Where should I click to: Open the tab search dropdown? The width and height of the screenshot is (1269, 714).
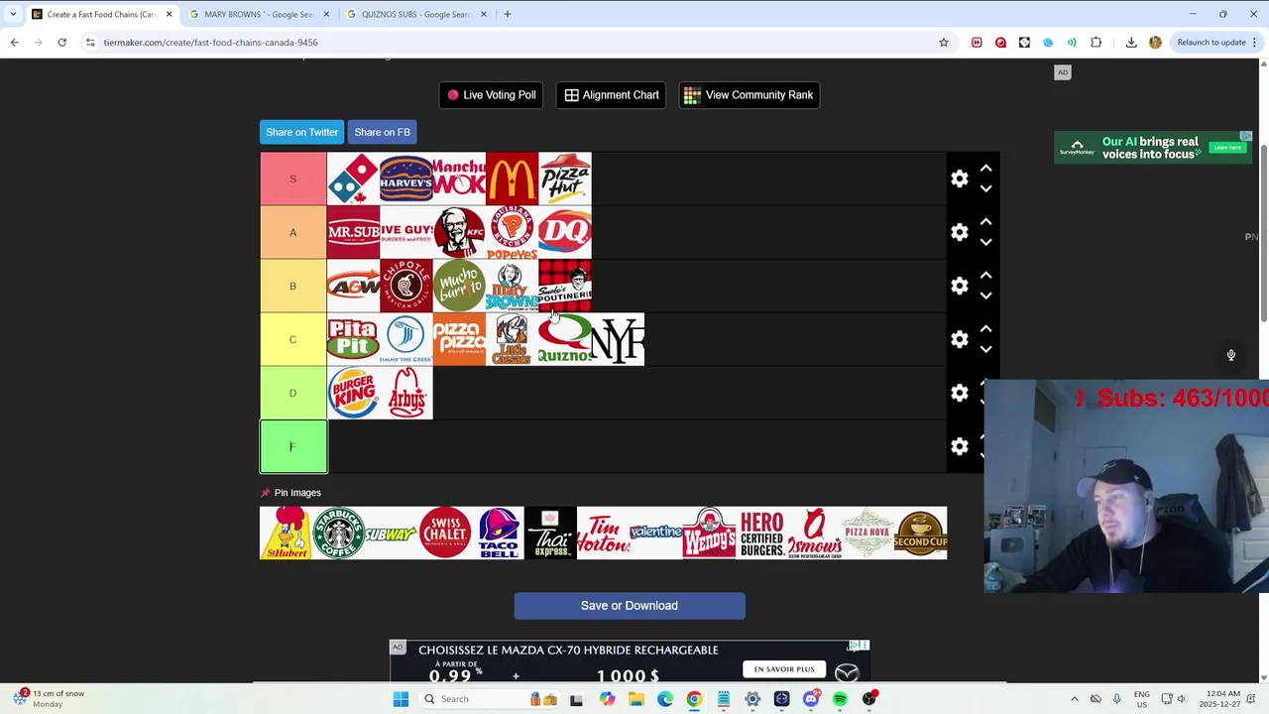tap(12, 14)
